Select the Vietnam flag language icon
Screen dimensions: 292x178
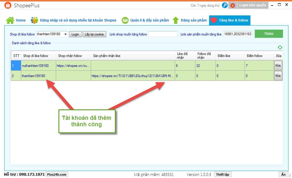click(x=233, y=6)
